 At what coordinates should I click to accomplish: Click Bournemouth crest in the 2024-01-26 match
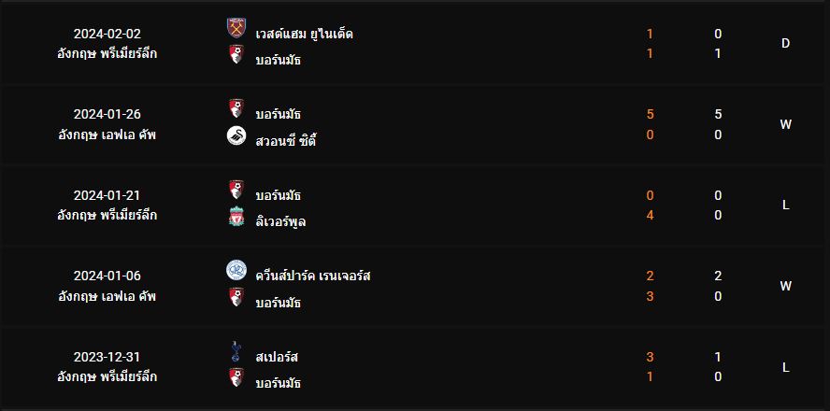236,108
